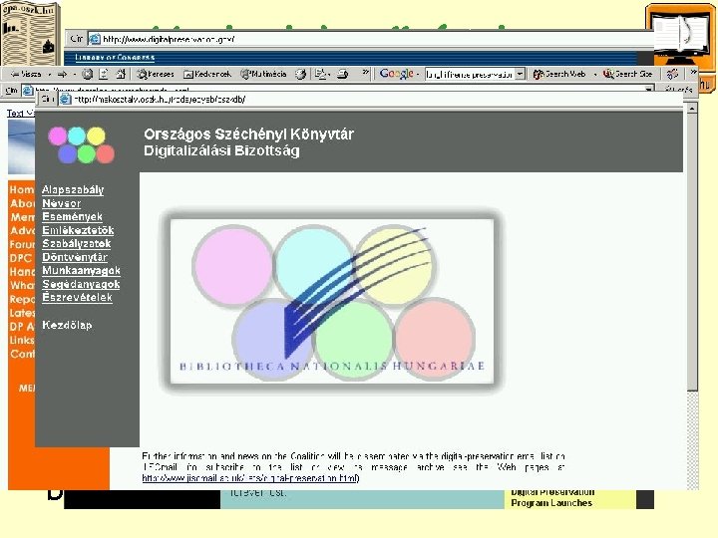Click the Home page icon
The height and width of the screenshot is (538, 718).
(x=121, y=74)
